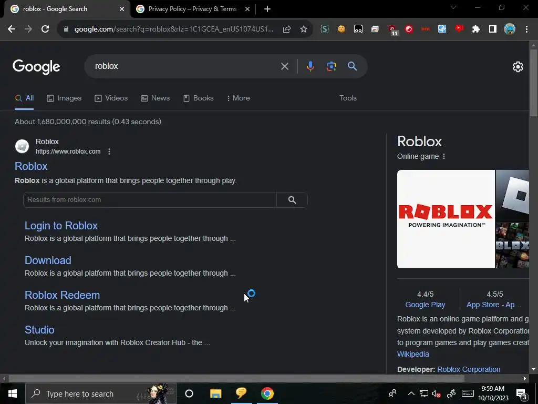Switch to the Privacy Policy browser tab
Image resolution: width=538 pixels, height=404 pixels.
(192, 9)
